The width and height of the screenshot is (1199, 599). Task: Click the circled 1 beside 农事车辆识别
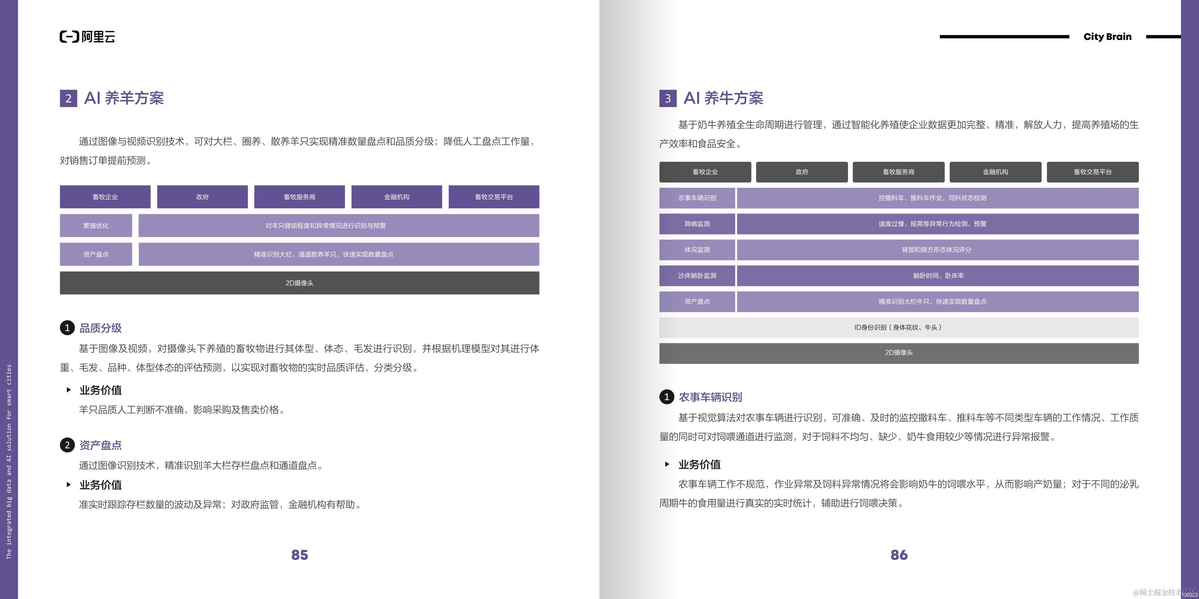[667, 397]
